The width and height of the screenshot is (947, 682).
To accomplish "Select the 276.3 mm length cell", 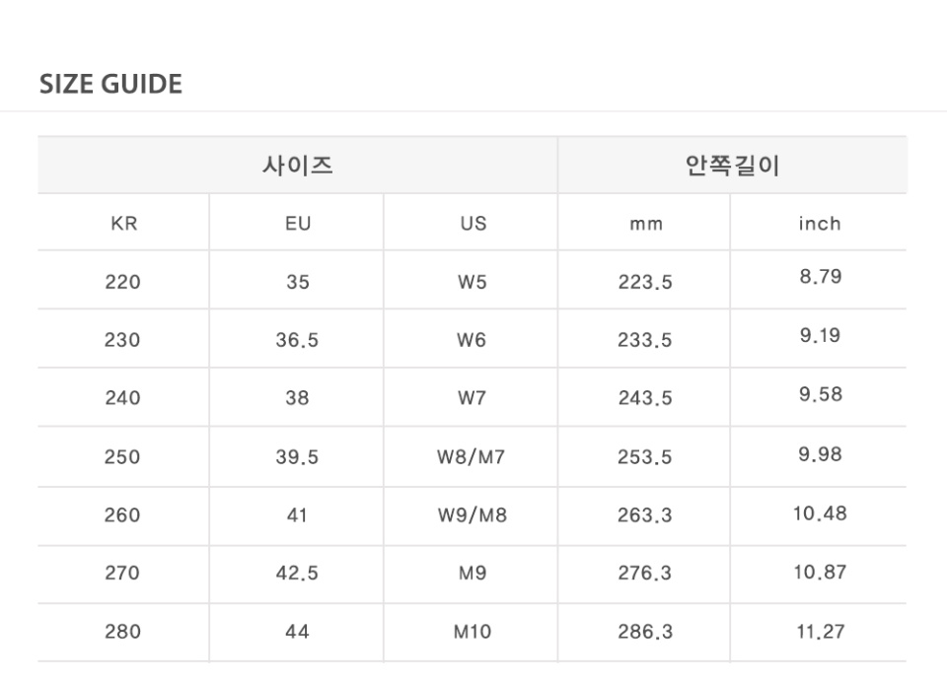I will tap(645, 573).
